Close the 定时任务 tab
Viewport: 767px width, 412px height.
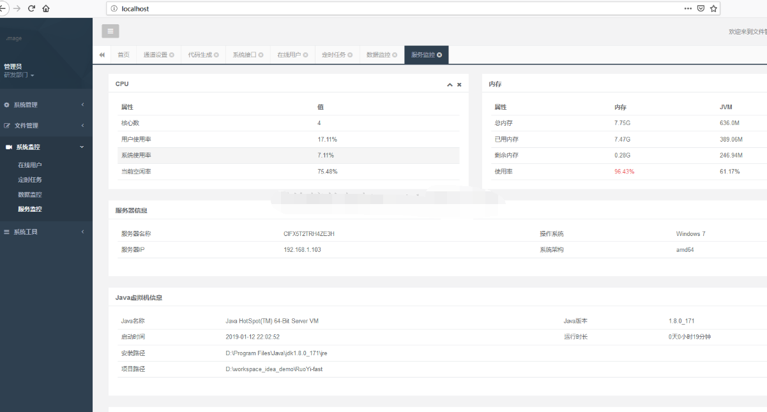pos(350,55)
